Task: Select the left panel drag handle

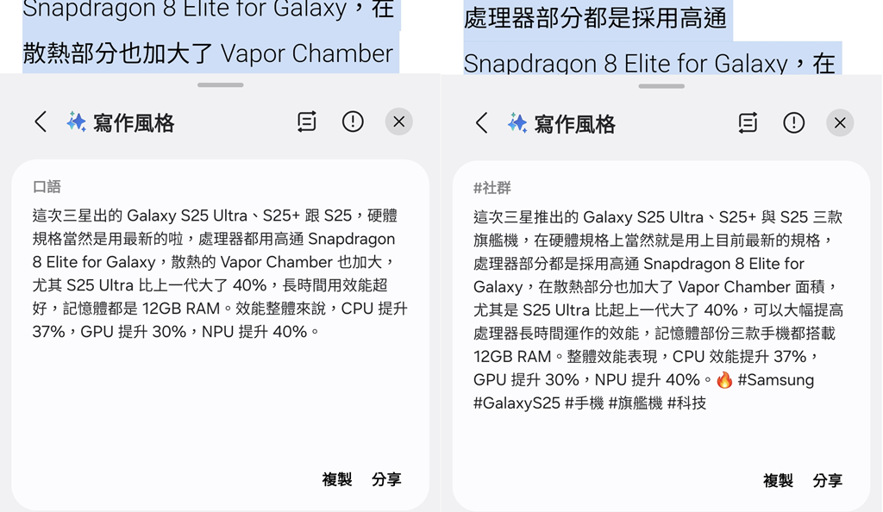Action: click(x=220, y=85)
